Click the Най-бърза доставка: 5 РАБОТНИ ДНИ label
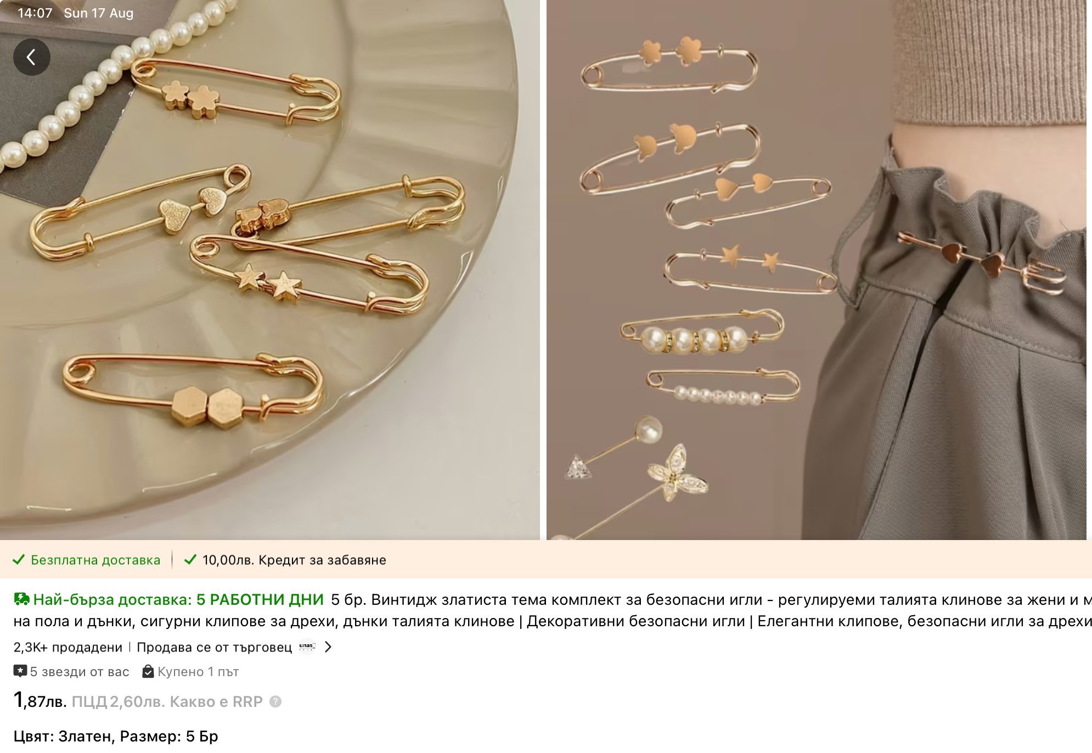The image size is (1092, 753). (x=178, y=599)
